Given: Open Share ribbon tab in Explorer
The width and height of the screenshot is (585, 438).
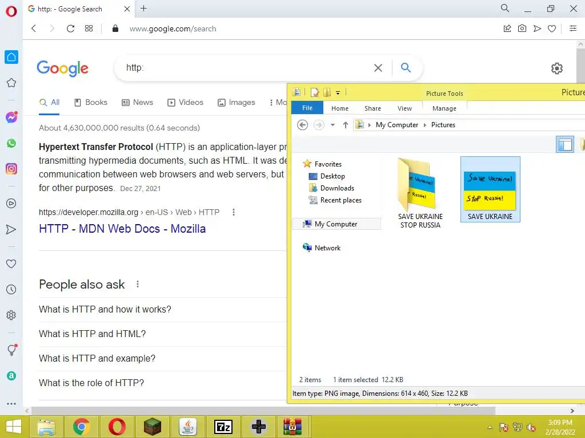Looking at the screenshot, I should point(372,108).
